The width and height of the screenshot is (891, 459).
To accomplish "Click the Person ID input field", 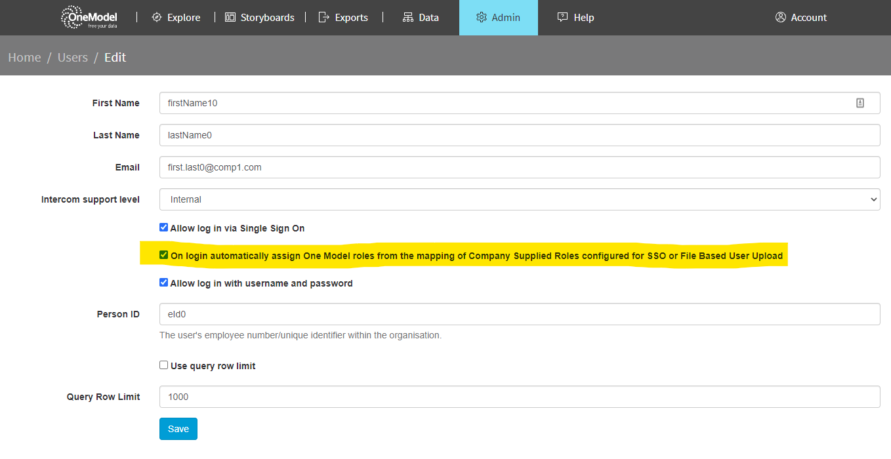I will [519, 314].
